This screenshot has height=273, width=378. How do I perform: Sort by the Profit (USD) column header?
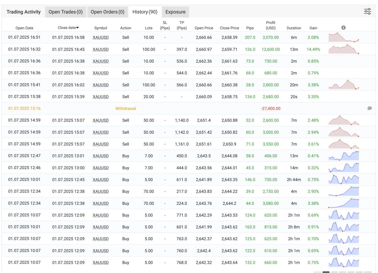(271, 25)
